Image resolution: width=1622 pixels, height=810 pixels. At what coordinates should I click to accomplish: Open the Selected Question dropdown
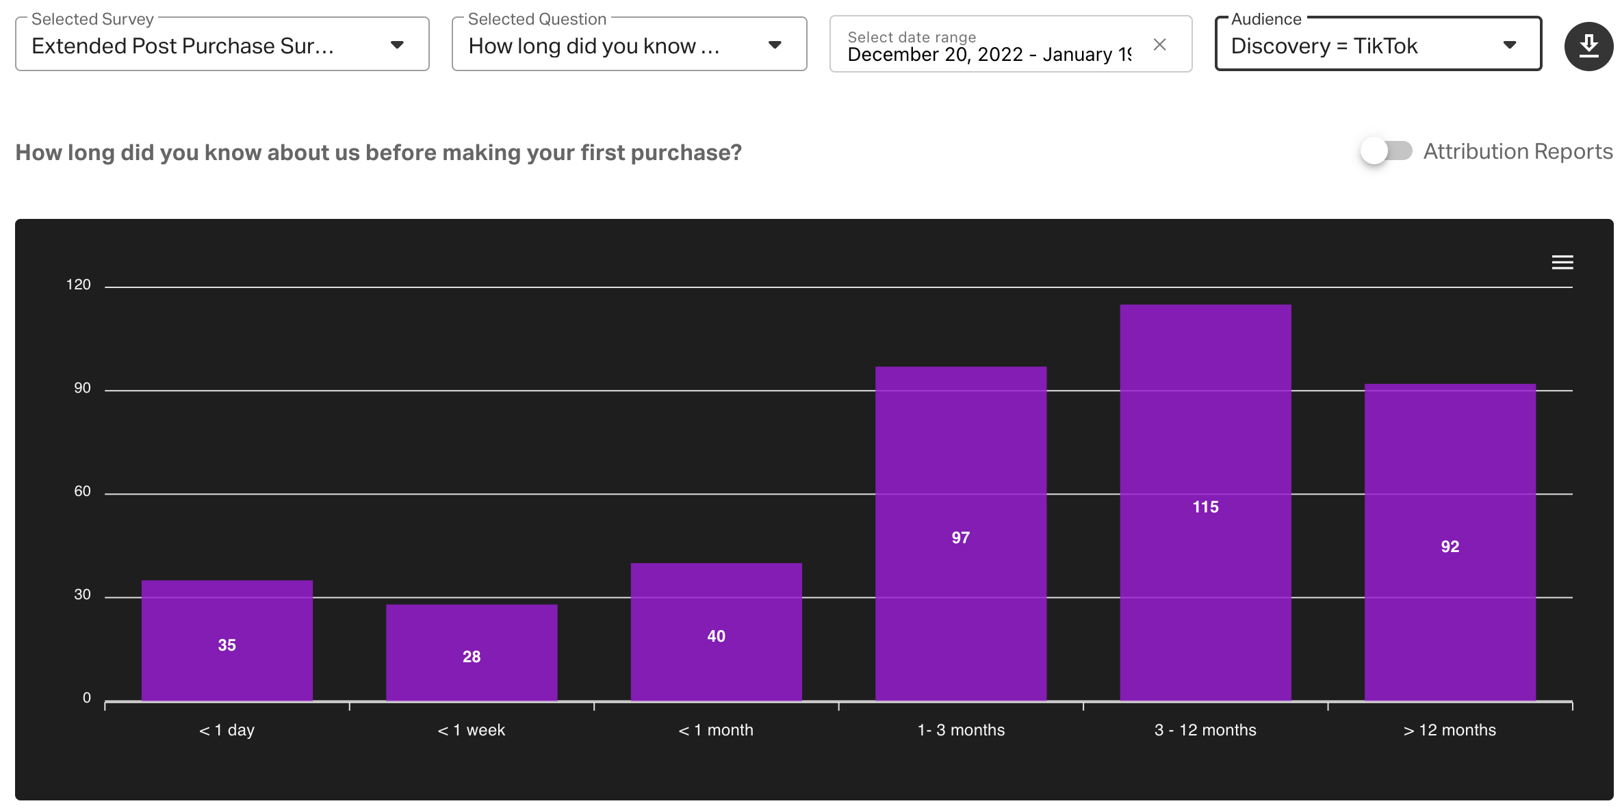click(629, 44)
